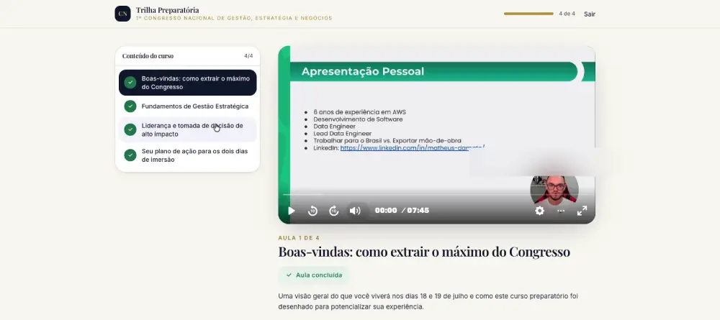The width and height of the screenshot is (720, 320).
Task: Click the 00:00 current time
Action: [x=386, y=211]
